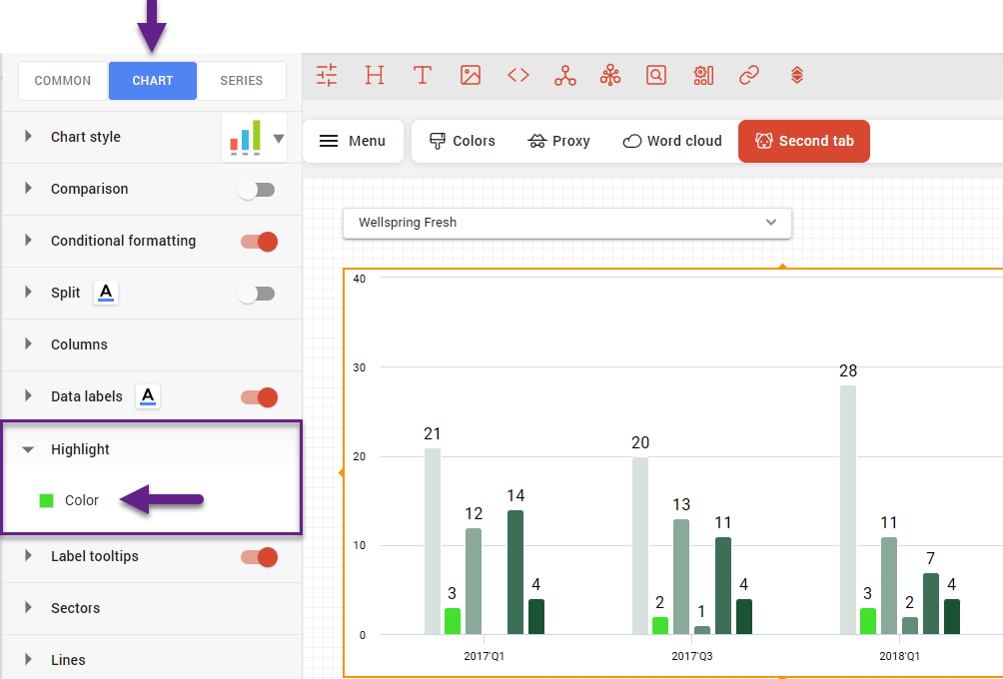Click the green Highlight color swatch
Viewport: 1003px width, 679px height.
[46, 500]
